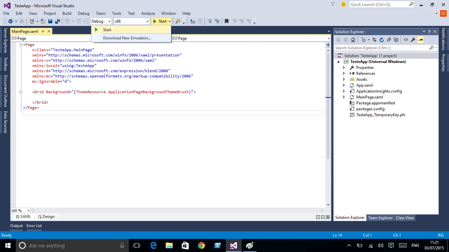The image size is (449, 252).
Task: Close the MainPage.xaml tab
Action: coord(49,31)
